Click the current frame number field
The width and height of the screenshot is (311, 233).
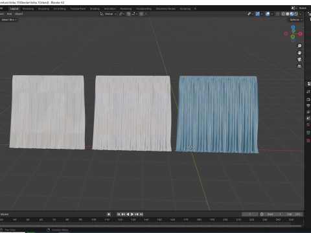point(250,214)
